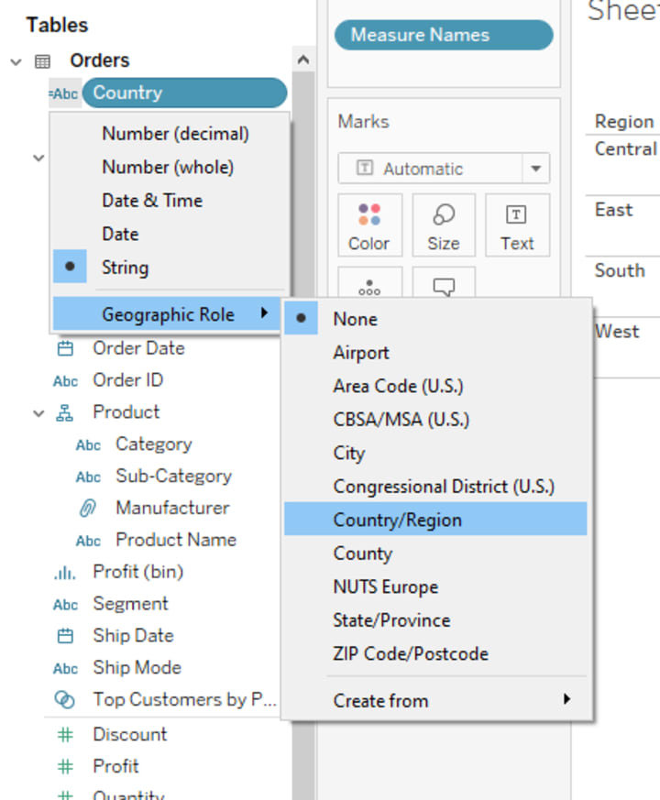The width and height of the screenshot is (660, 800).
Task: Click the Size marks card icon
Action: [x=443, y=216]
